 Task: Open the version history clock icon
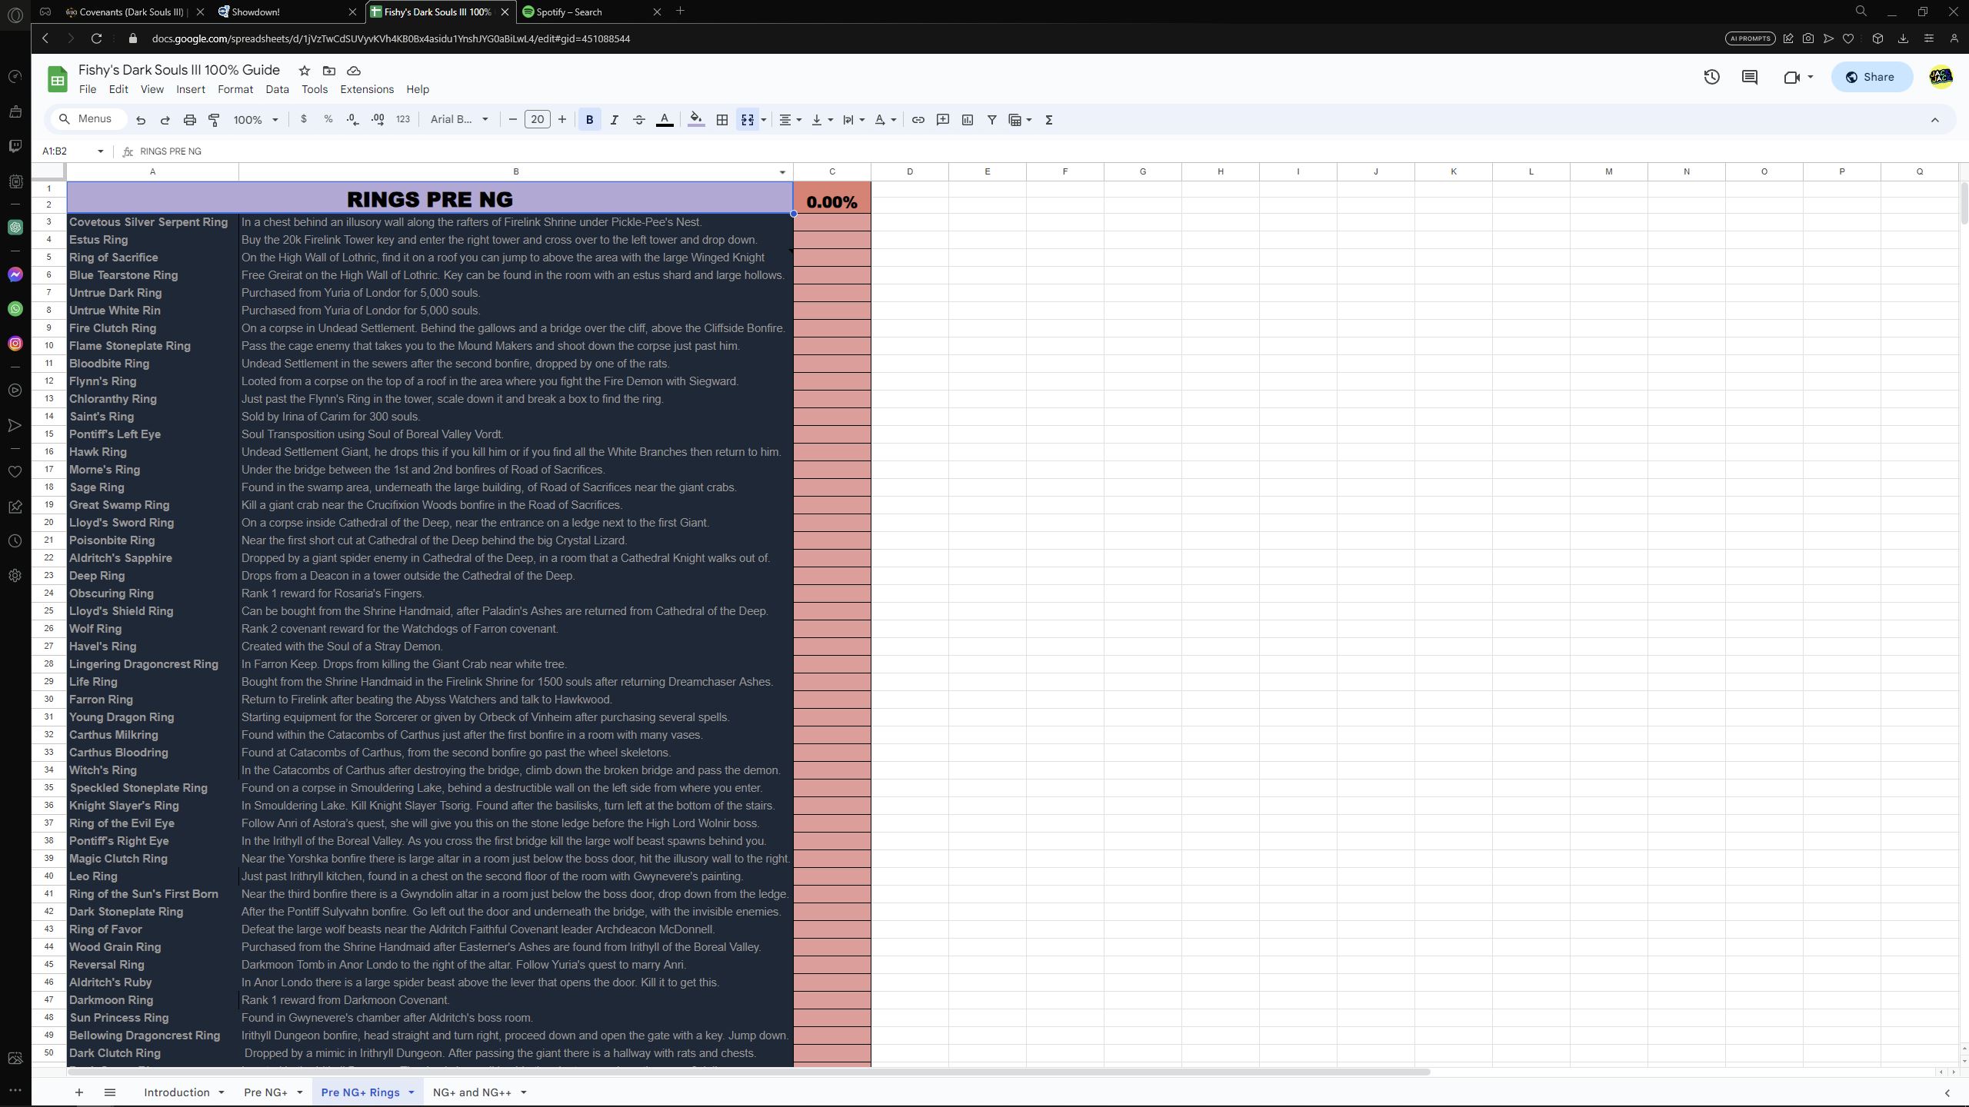tap(1711, 77)
